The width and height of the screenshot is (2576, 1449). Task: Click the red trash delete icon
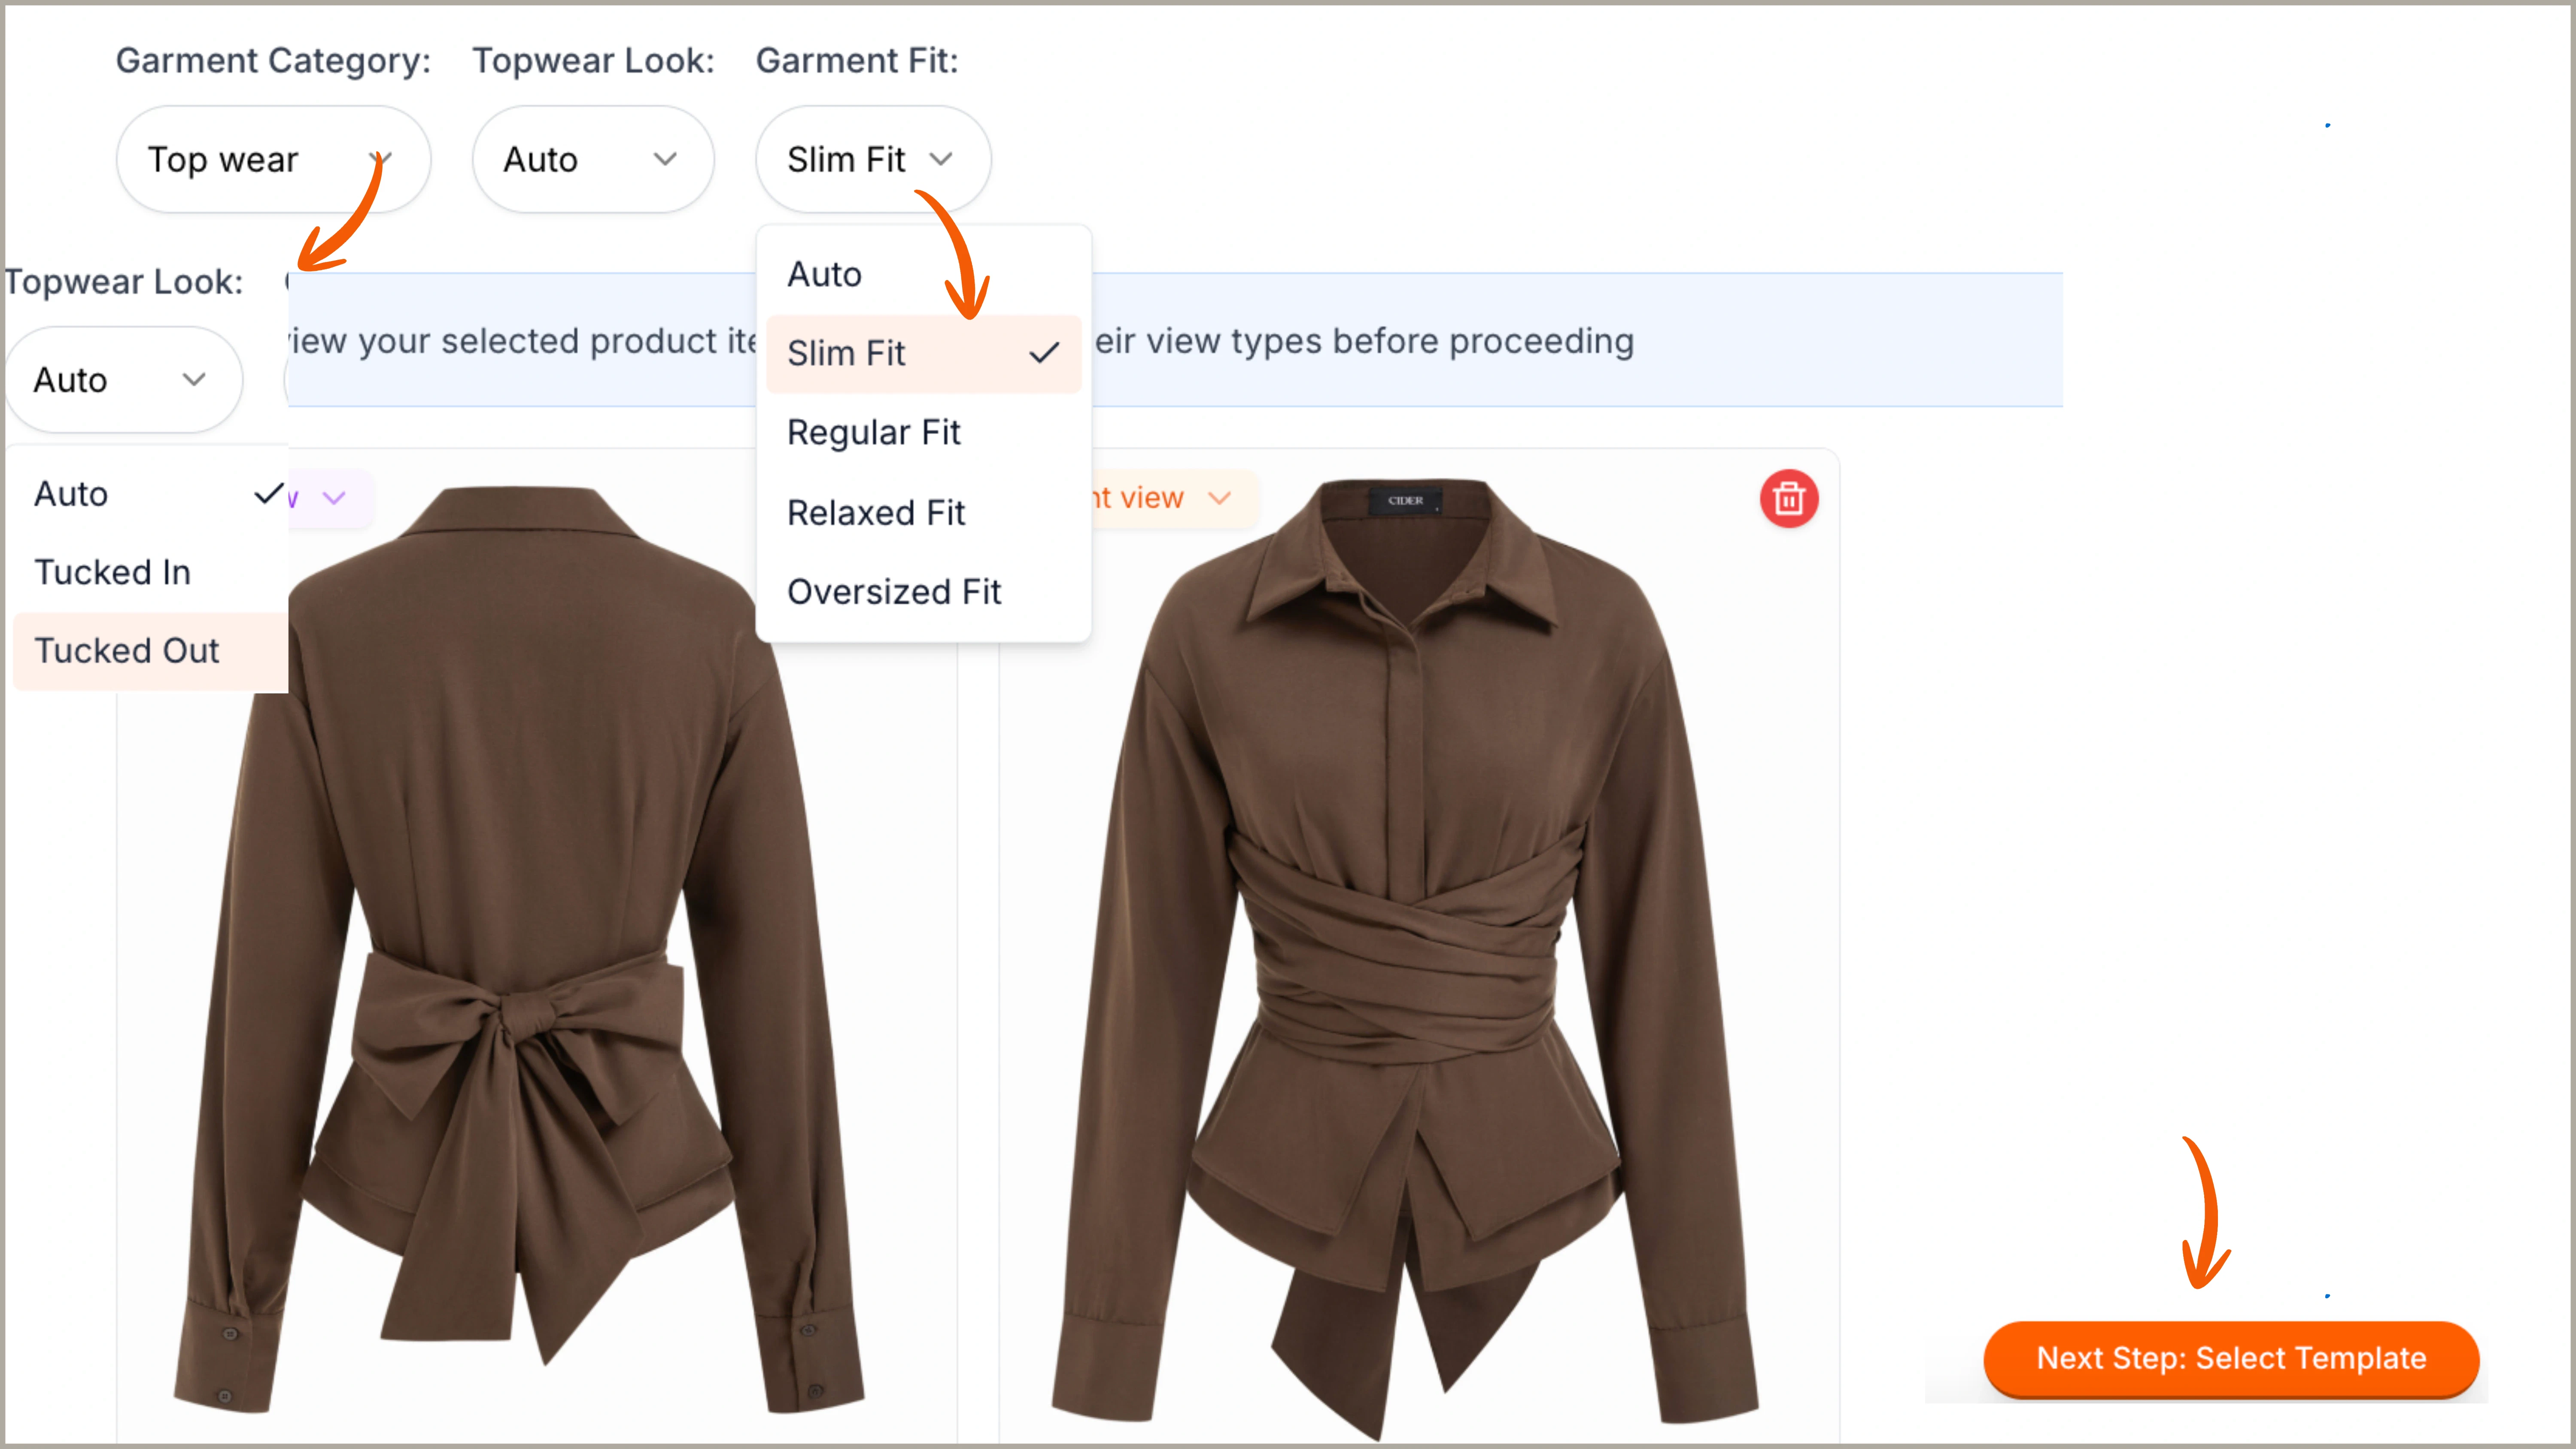pos(1788,498)
